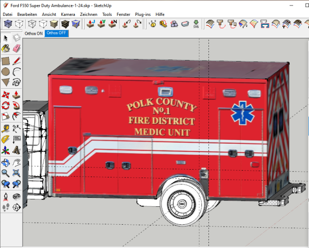Activate the Circle tool
Screen dimensions: 309x248
coord(5,71)
